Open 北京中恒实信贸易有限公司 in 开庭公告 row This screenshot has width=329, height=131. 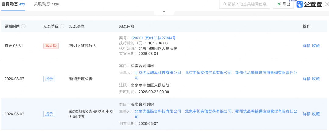pyautogui.click(x=208, y=73)
